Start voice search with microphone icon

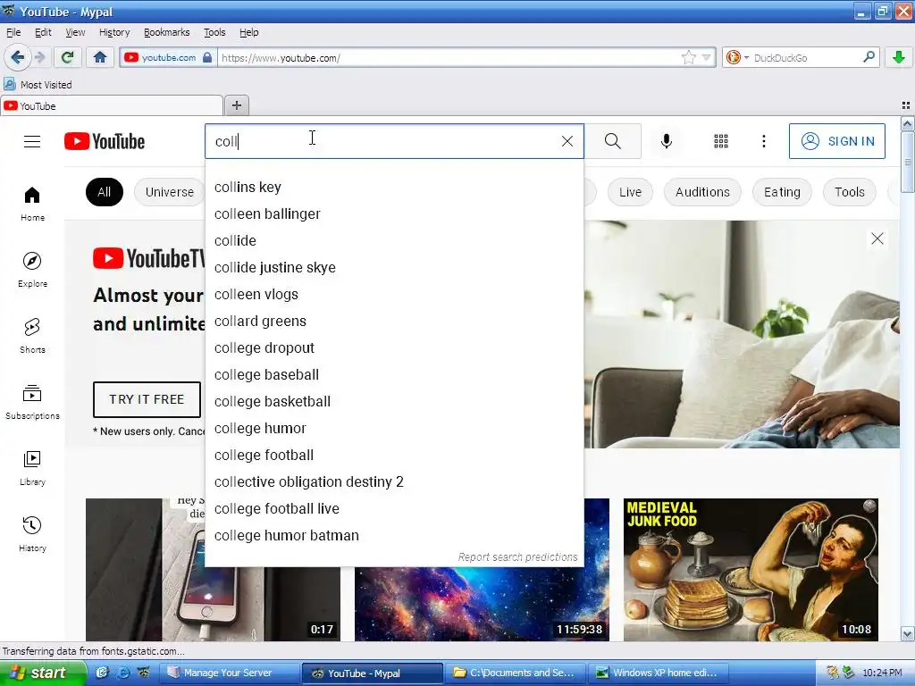667,141
